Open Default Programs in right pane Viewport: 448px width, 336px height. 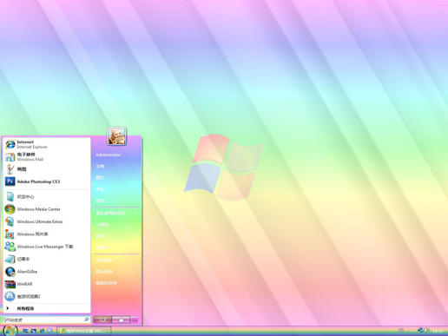116,272
